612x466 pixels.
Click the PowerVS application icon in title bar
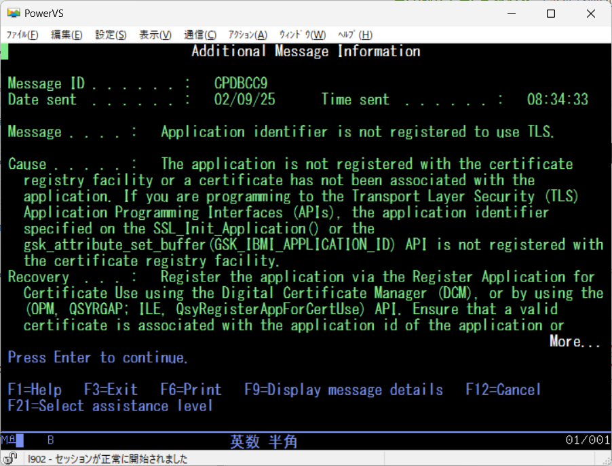coord(14,14)
